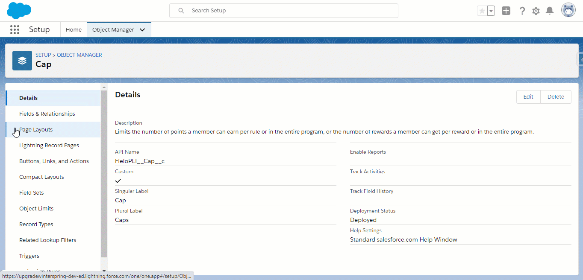This screenshot has height=280, width=583.
Task: Click the Cap object layers icon
Action: click(22, 61)
